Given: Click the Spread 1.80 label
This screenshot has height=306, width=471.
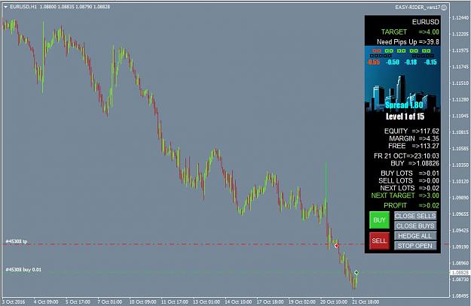Looking at the screenshot, I should pyautogui.click(x=404, y=105).
